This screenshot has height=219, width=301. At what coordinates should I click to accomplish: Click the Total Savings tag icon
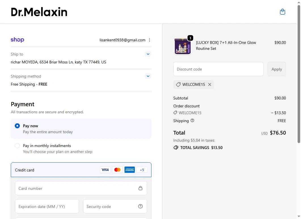[x=176, y=148]
